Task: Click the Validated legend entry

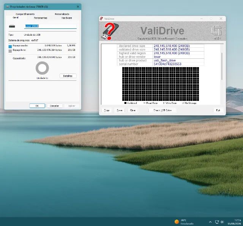Action: 131,103
